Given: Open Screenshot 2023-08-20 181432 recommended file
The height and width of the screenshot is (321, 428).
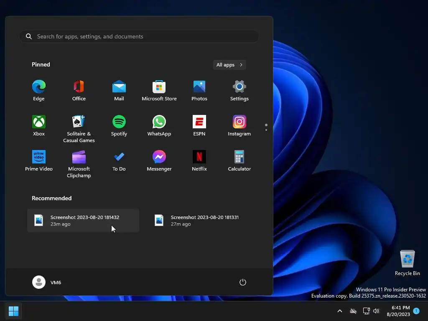Looking at the screenshot, I should pos(83,221).
